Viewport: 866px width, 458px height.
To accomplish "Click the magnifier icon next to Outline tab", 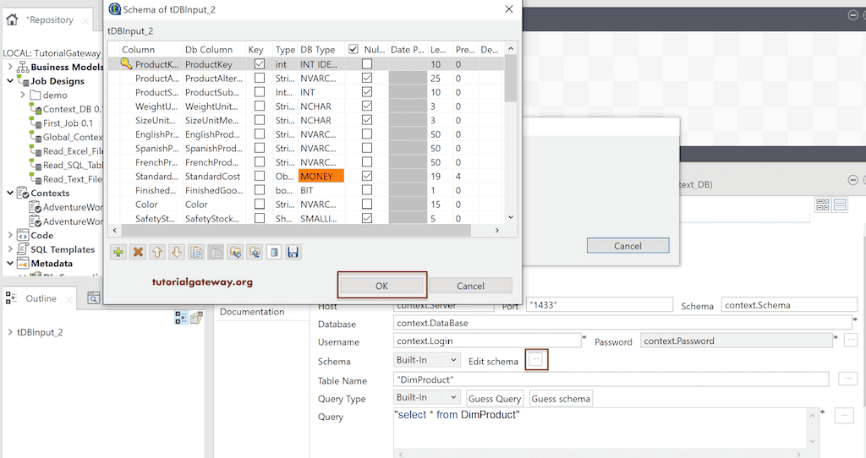I will 94,298.
